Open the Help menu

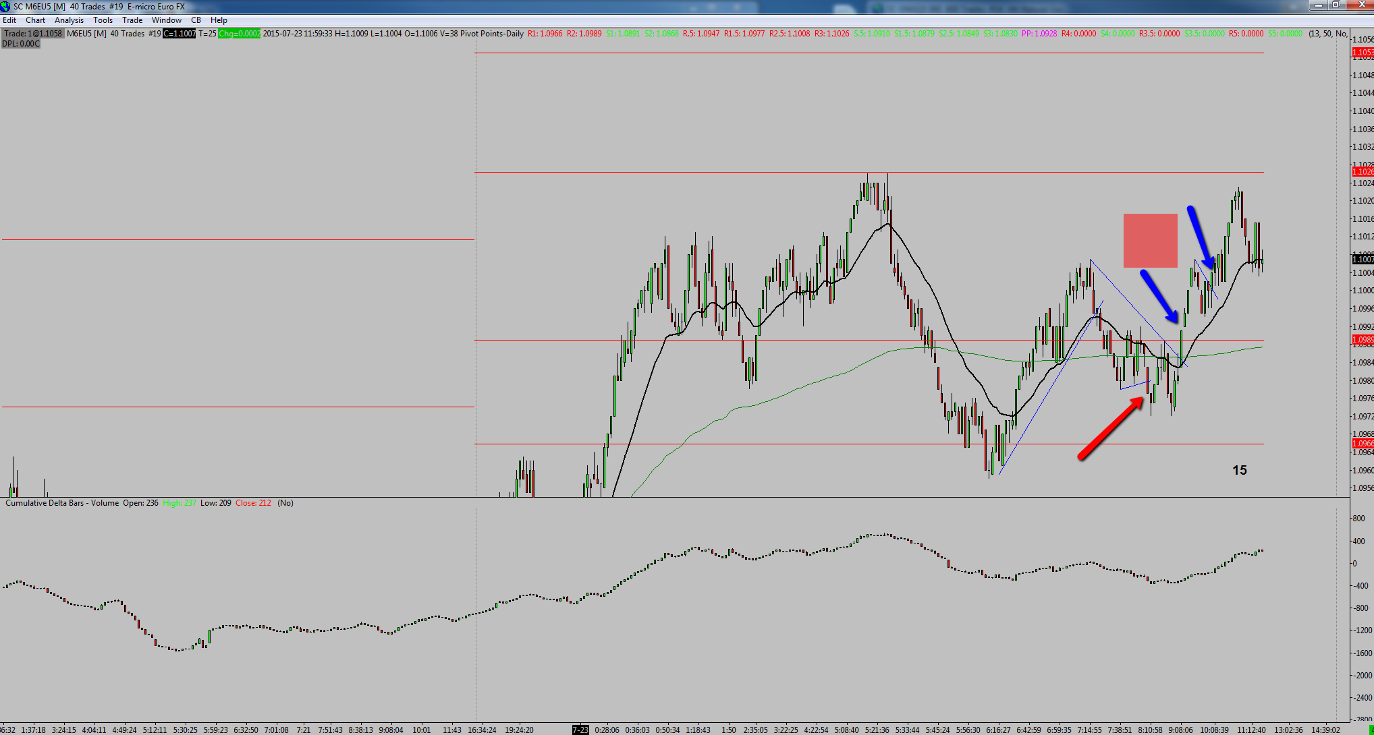tap(219, 20)
